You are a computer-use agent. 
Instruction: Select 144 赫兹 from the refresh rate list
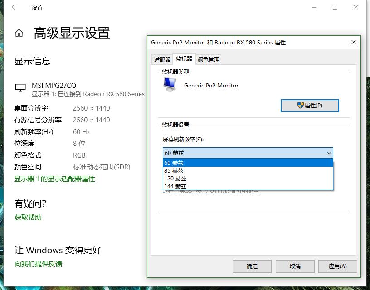pyautogui.click(x=176, y=186)
